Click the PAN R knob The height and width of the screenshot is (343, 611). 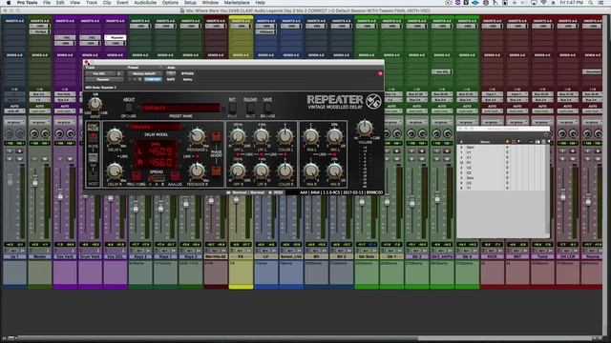pyautogui.click(x=311, y=171)
